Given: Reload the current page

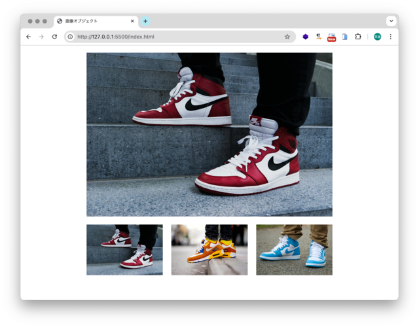Looking at the screenshot, I should pyautogui.click(x=54, y=37).
